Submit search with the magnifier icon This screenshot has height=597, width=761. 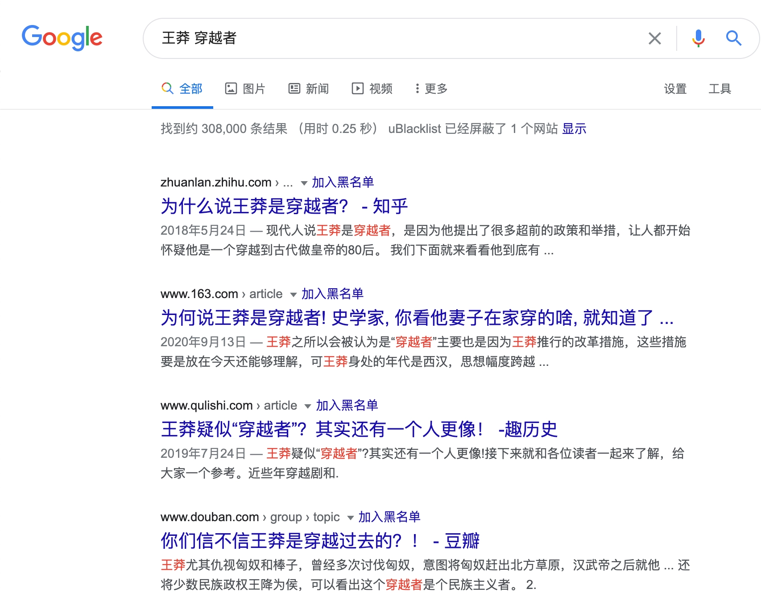click(x=733, y=38)
